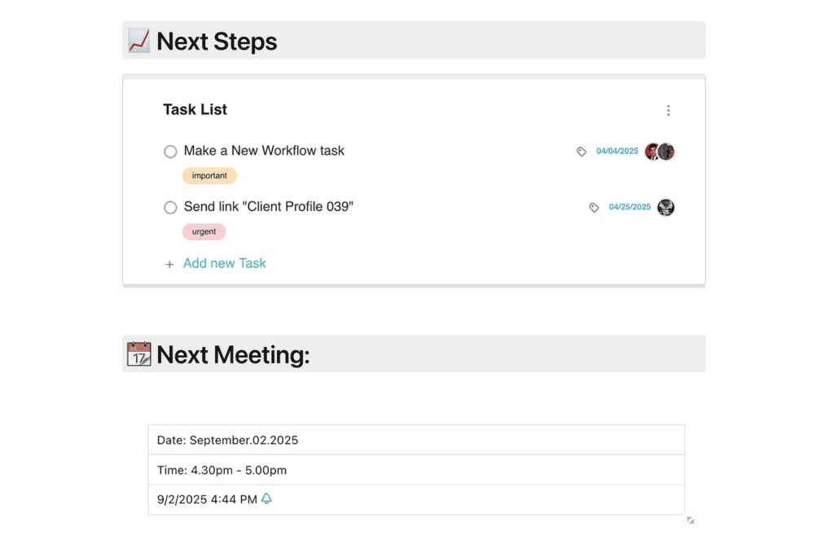Click the calendar emoji in Next Meeting heading
The height and width of the screenshot is (540, 834).
139,354
